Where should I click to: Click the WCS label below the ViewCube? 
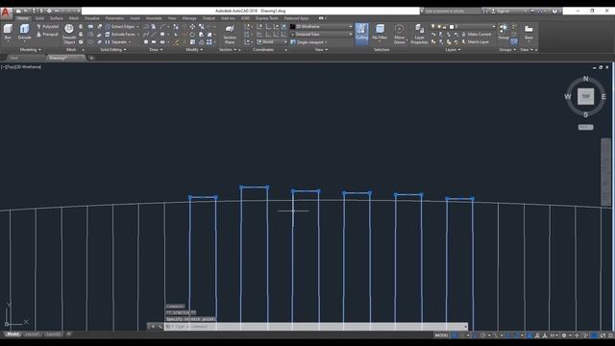(x=585, y=127)
